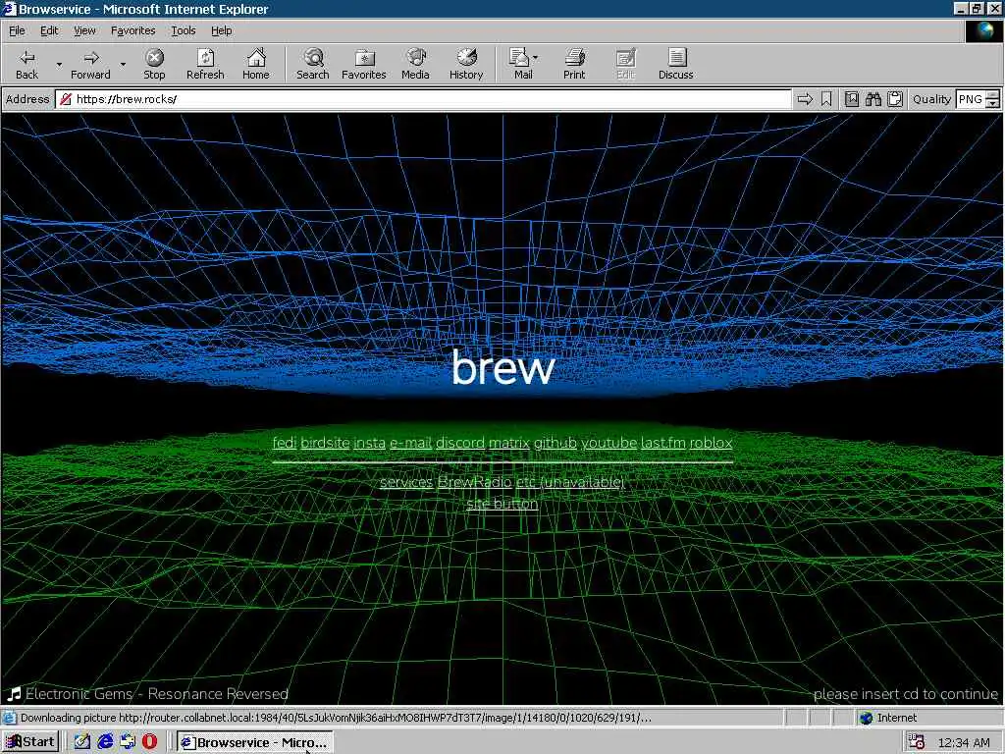Open the Tools menu
The image size is (1005, 754).
[x=184, y=30]
